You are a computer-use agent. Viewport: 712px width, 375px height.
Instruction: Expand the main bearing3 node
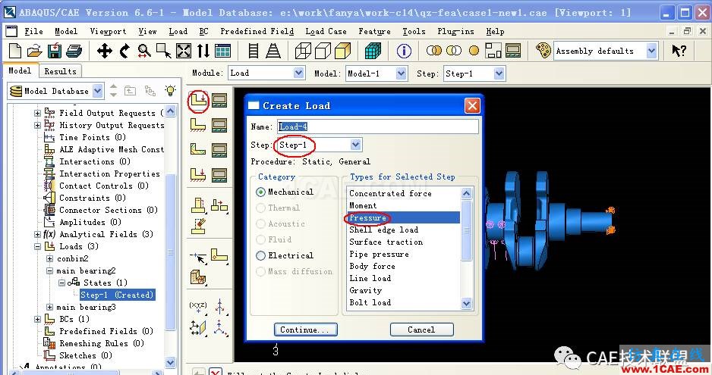(49, 308)
